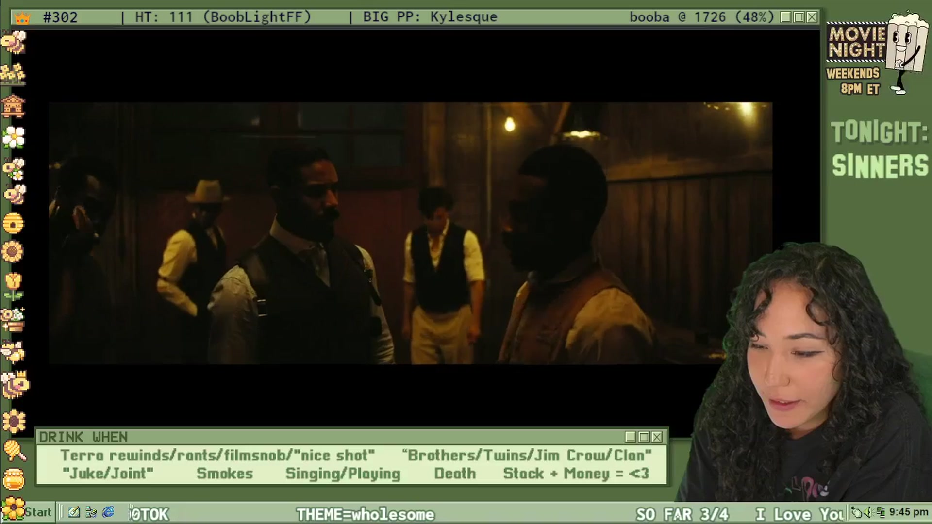Click the Smokes drink rule
Image resolution: width=932 pixels, height=524 pixels.
pyautogui.click(x=225, y=474)
